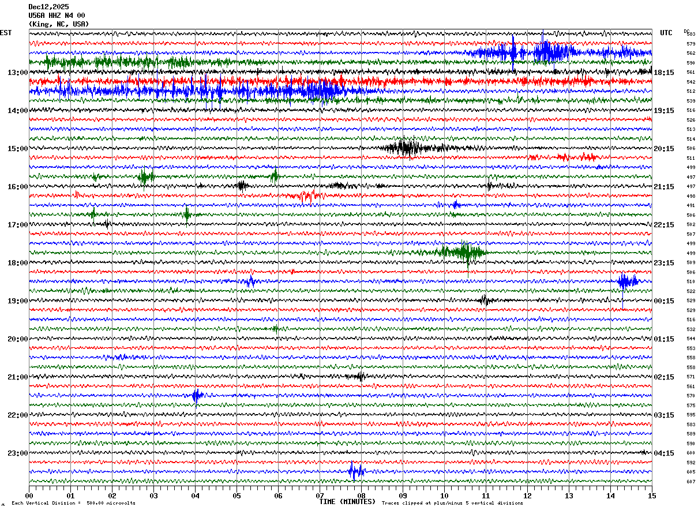Click the EST timezone header label
Screen dimensions: 698x511
[x=6, y=33]
